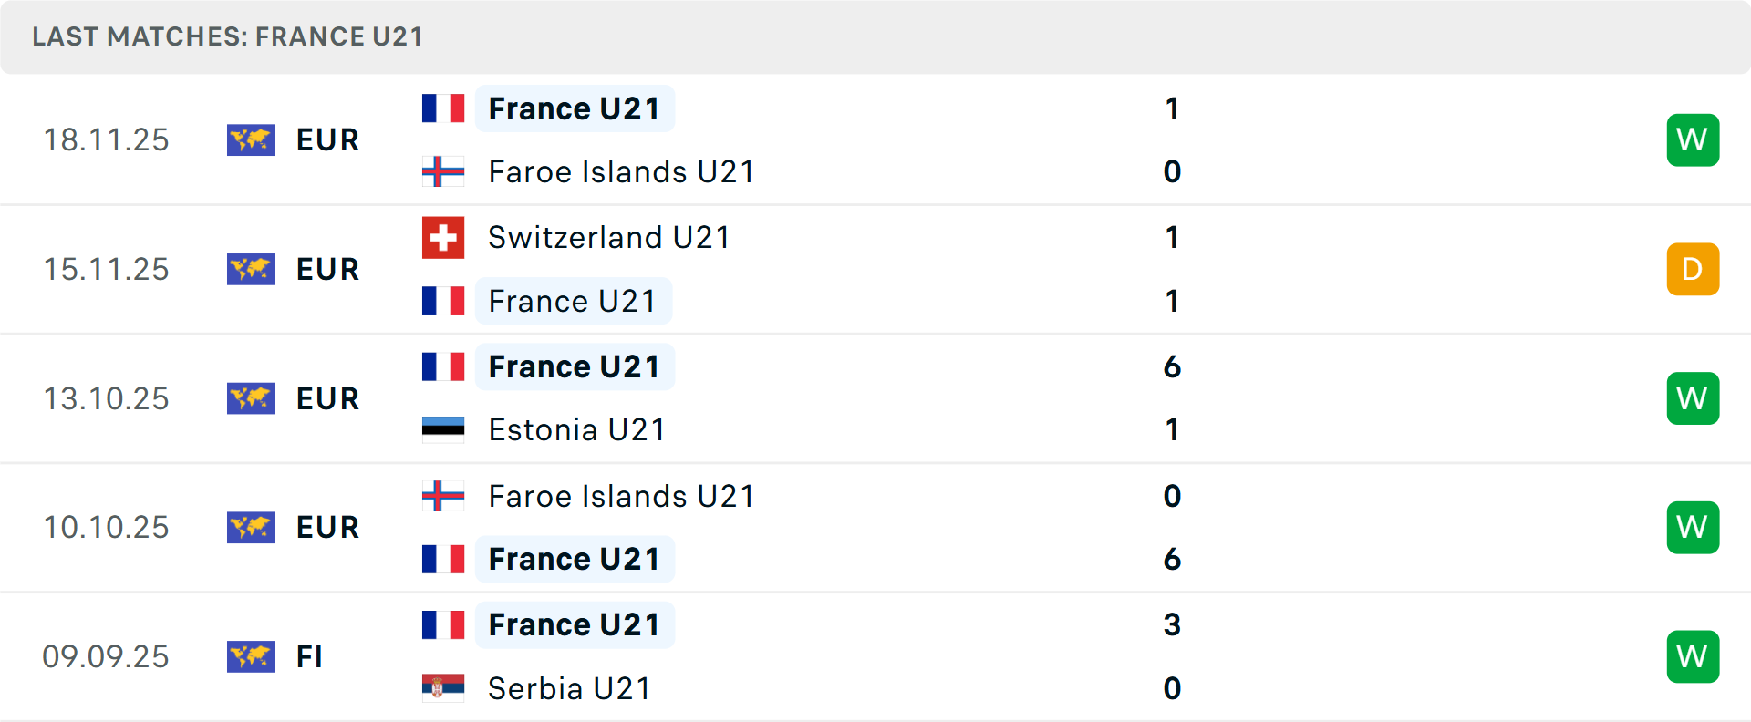Image resolution: width=1751 pixels, height=722 pixels.
Task: Click the Faroe Islands U21 team name
Action: (x=621, y=171)
